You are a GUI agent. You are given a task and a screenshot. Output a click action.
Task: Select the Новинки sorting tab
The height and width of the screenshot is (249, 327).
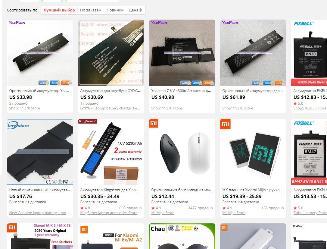[115, 10]
